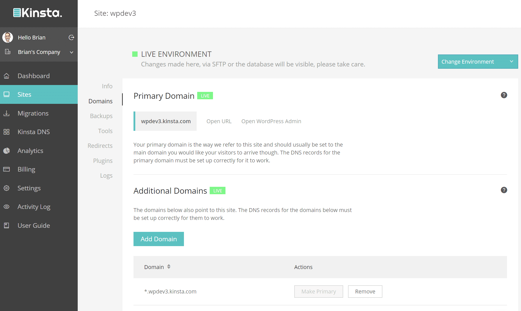Click the Hello Brian greeting
Image resolution: width=521 pixels, height=311 pixels.
pyautogui.click(x=32, y=37)
